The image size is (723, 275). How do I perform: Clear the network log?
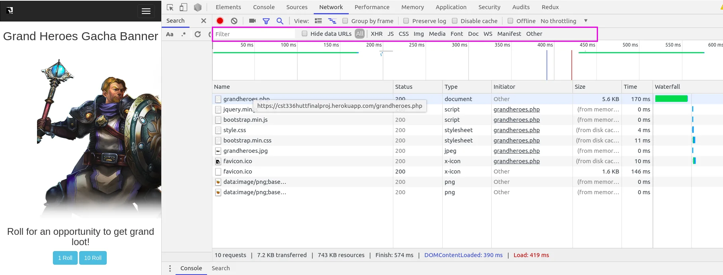(234, 21)
